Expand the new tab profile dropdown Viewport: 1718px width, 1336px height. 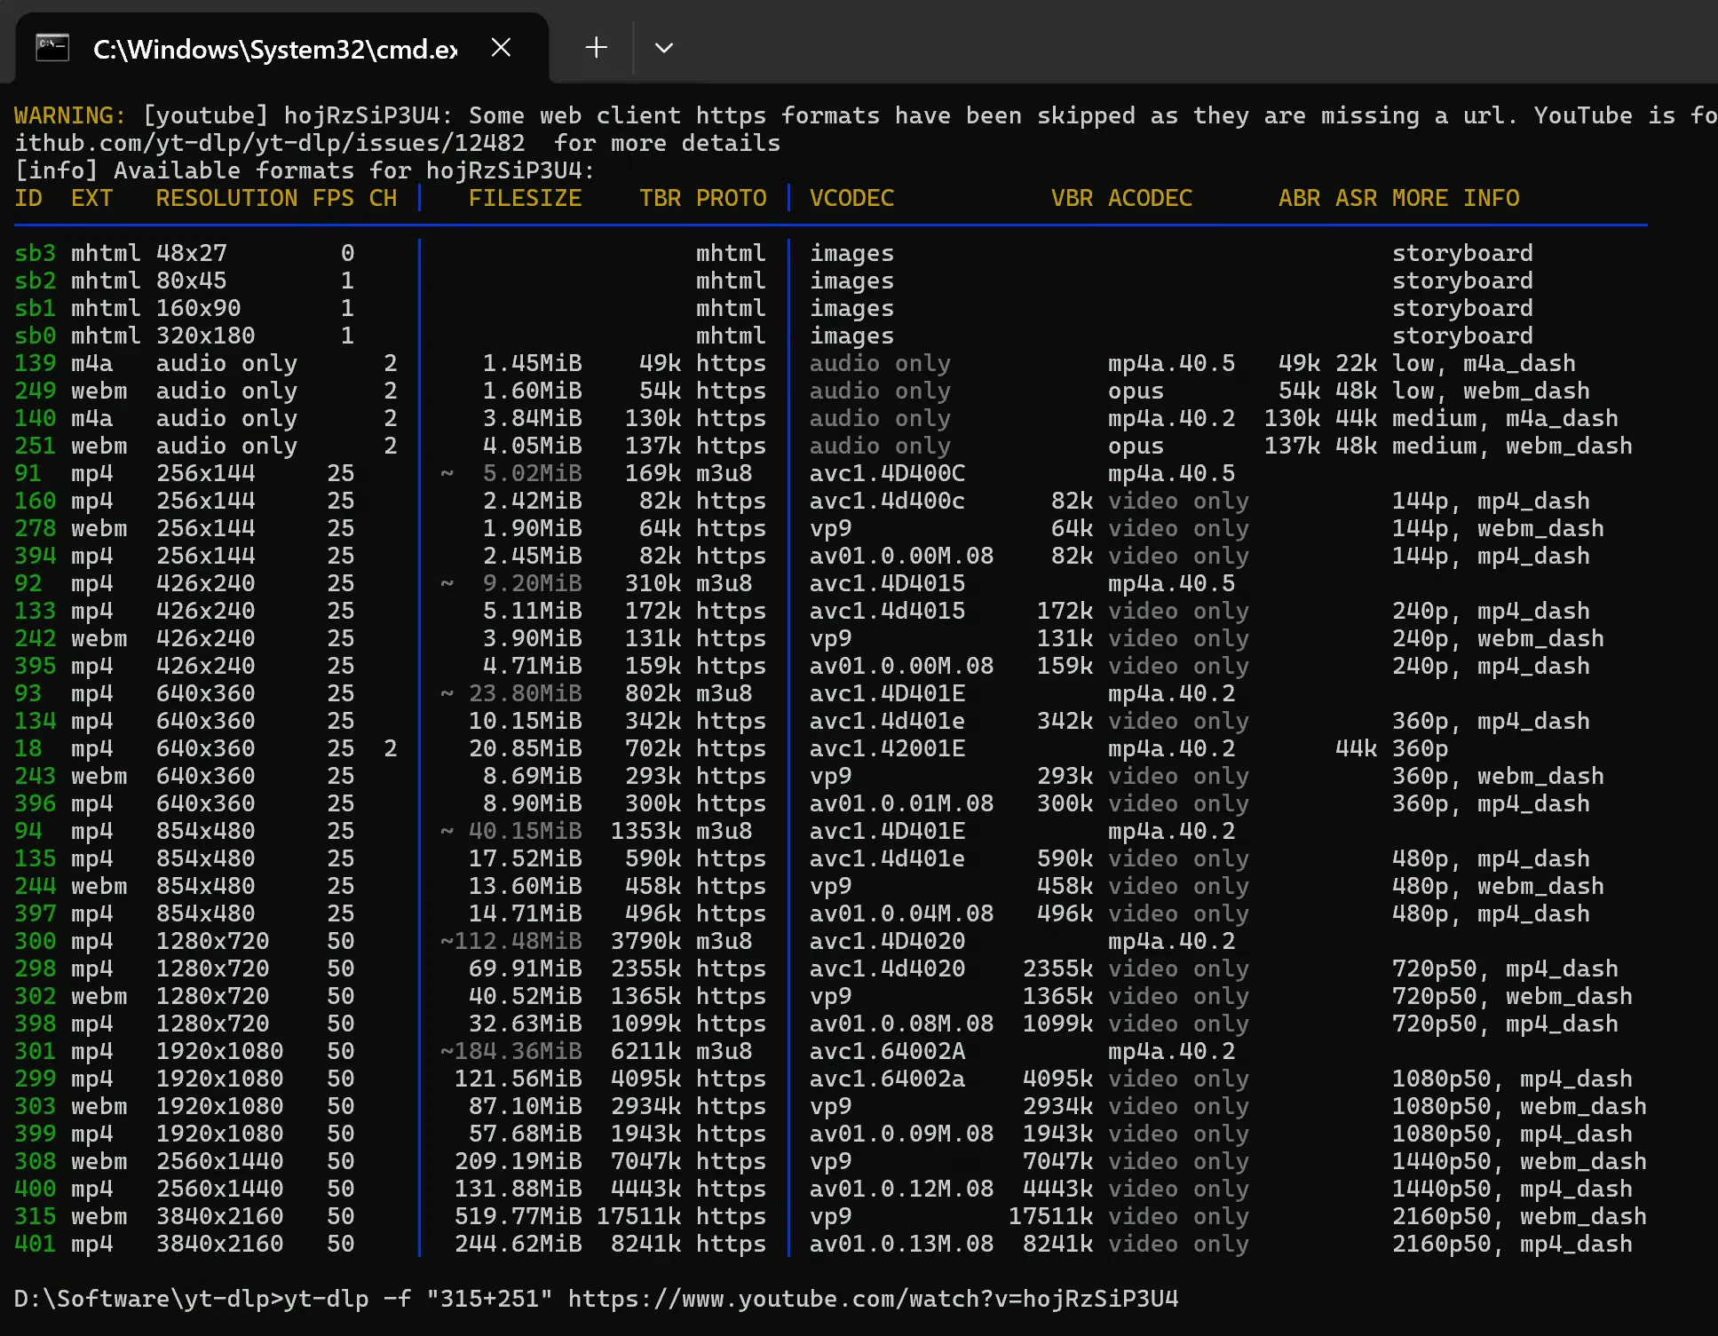pyautogui.click(x=663, y=47)
